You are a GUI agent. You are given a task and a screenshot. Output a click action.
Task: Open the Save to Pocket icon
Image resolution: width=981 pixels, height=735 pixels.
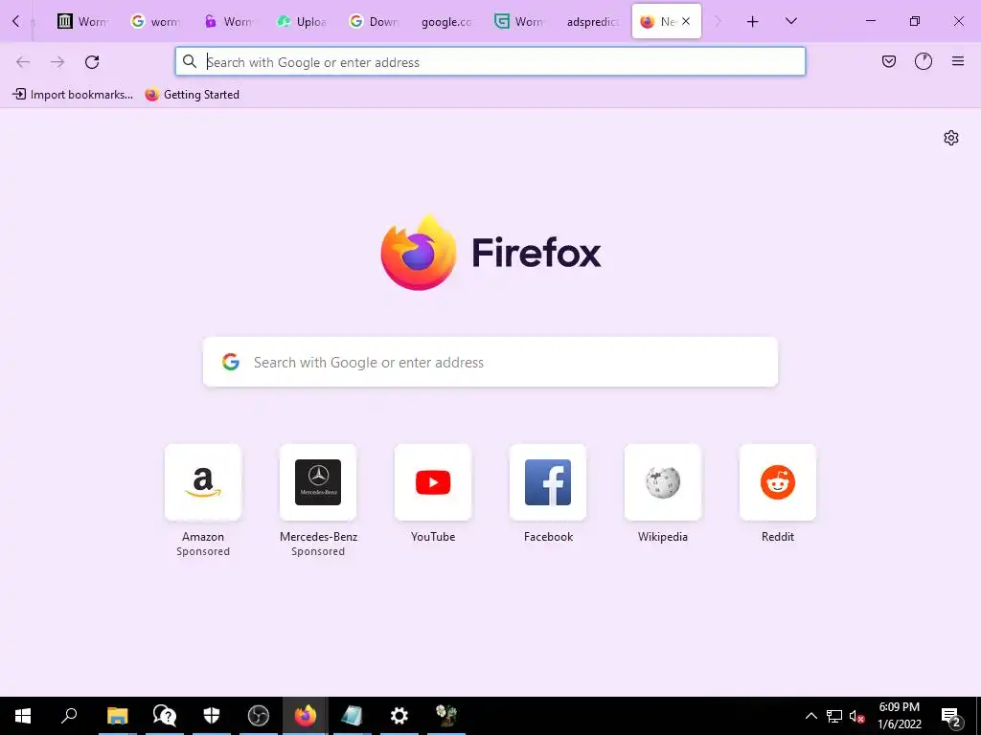[888, 61]
